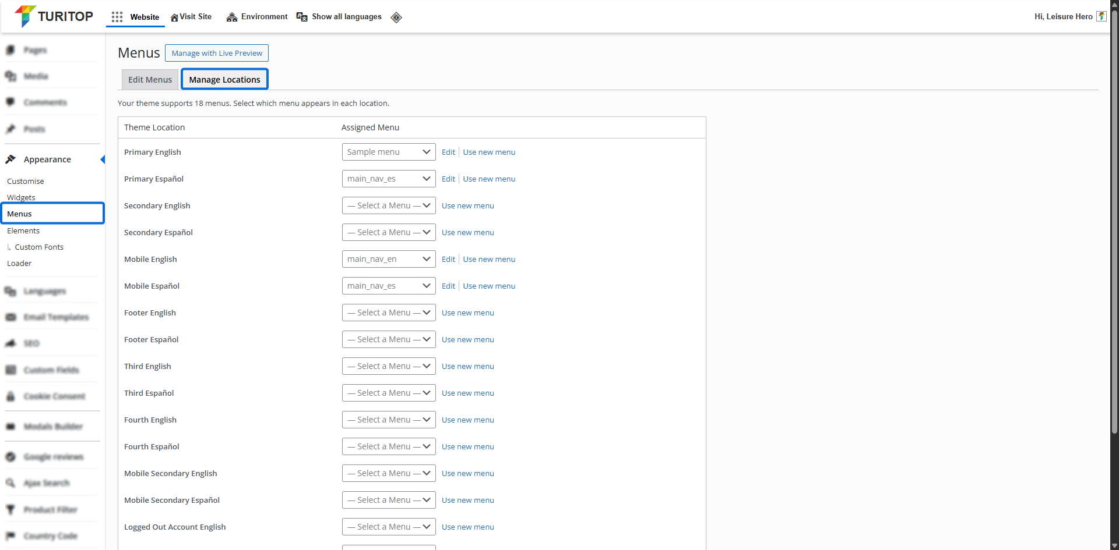Open Widgets in the Appearance submenu

point(21,197)
